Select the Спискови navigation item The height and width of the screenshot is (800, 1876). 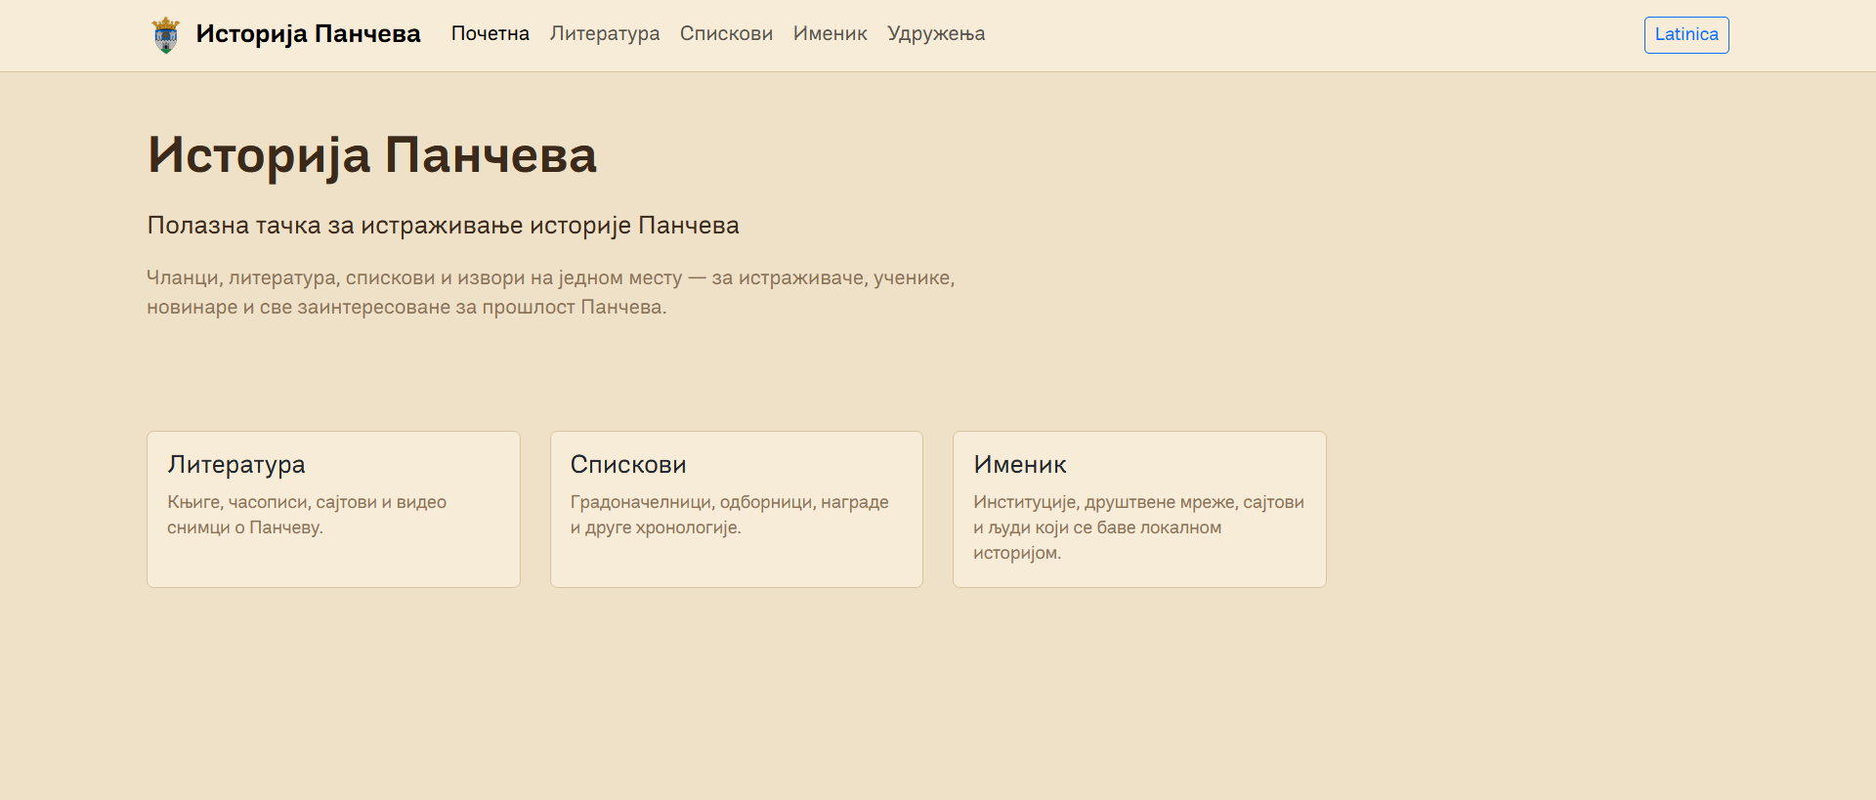[x=726, y=34]
